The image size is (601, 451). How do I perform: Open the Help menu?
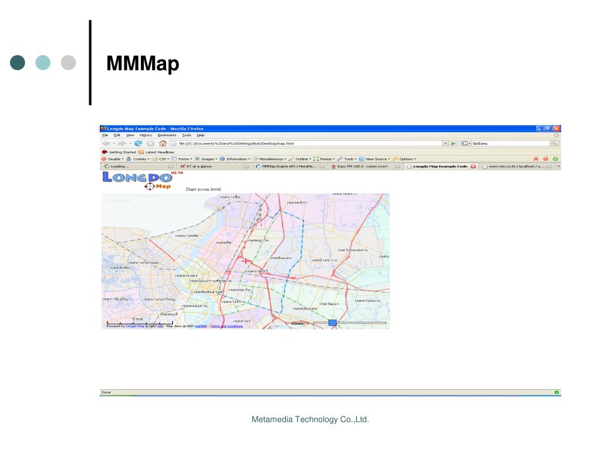tap(201, 136)
